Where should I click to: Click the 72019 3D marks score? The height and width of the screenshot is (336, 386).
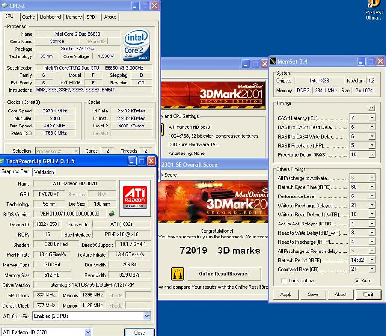point(220,250)
